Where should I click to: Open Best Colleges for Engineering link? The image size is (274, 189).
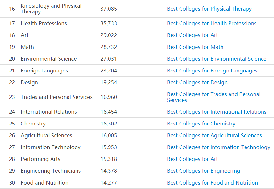(x=204, y=171)
